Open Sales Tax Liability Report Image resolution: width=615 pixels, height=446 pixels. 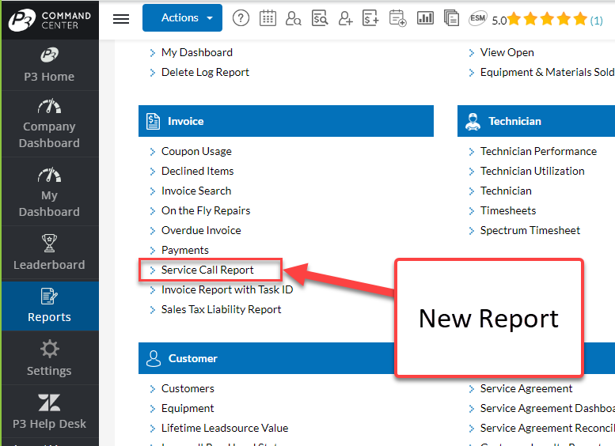pos(221,310)
